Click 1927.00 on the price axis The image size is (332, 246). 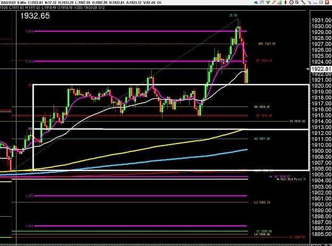pyautogui.click(x=321, y=44)
